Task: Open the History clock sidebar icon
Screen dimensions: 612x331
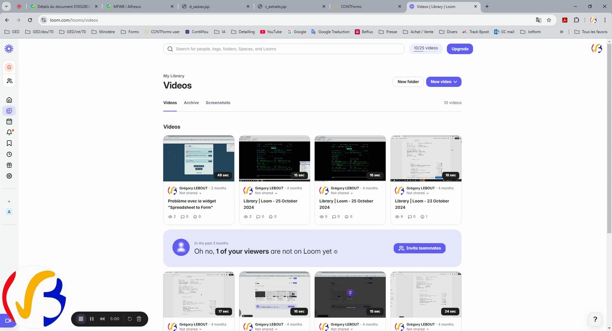Action: click(9, 154)
